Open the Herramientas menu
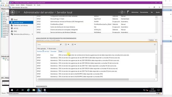This screenshot has height=97, width=172. click(144, 12)
